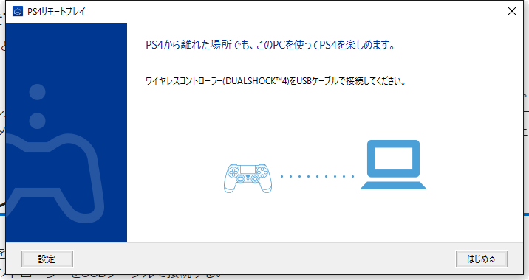The height and width of the screenshot is (280, 529).
Task: Click the top area of blue side panel
Action: coord(66,51)
